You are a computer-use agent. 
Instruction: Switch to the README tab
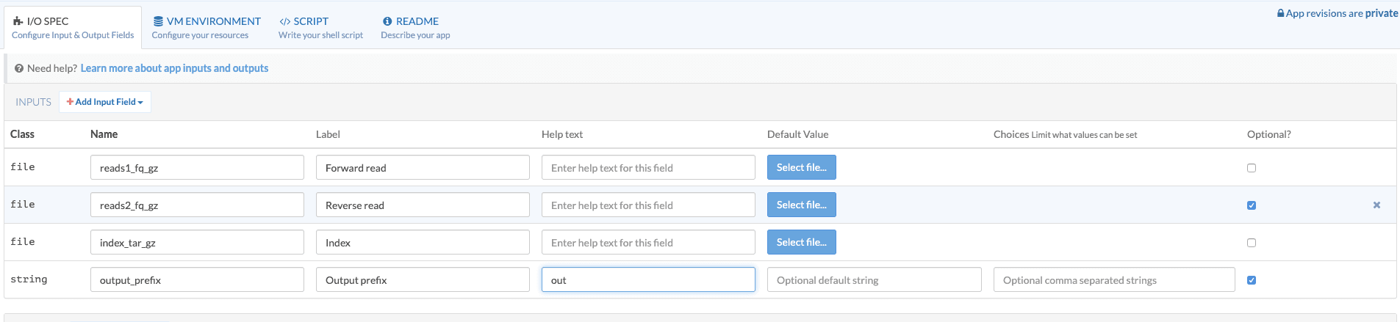(415, 28)
